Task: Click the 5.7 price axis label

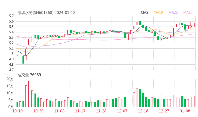Action: click(x=11, y=16)
